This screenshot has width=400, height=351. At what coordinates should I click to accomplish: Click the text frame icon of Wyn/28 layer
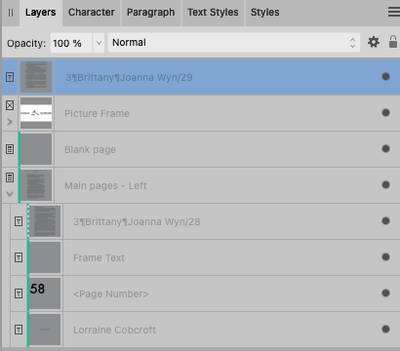click(19, 221)
